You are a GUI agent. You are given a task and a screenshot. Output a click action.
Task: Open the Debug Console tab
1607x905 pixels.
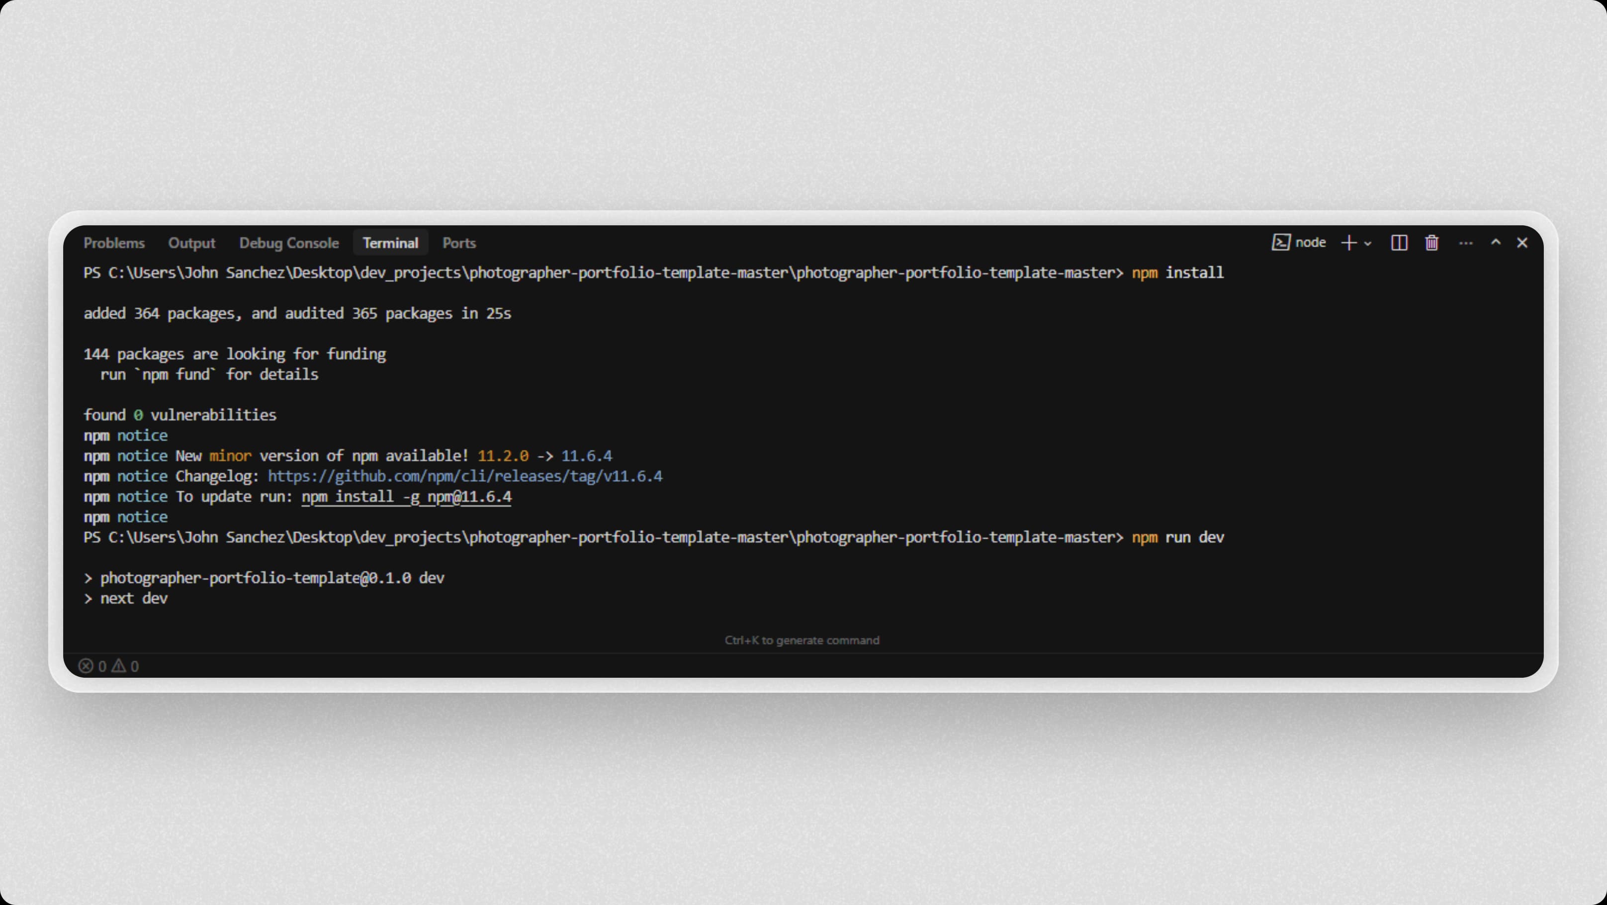click(x=289, y=243)
